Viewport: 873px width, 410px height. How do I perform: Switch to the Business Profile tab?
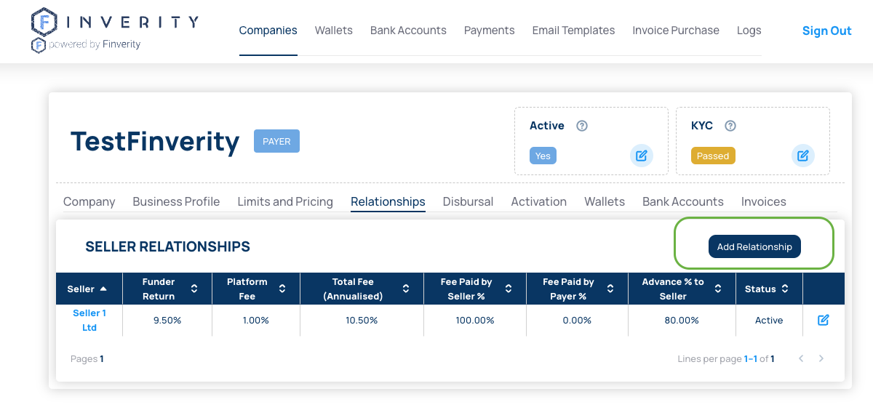[x=176, y=201]
